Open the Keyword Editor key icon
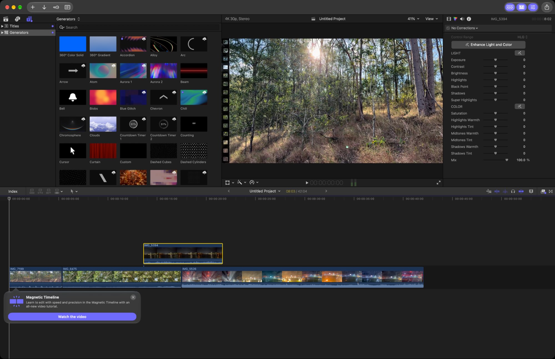 coord(56,7)
